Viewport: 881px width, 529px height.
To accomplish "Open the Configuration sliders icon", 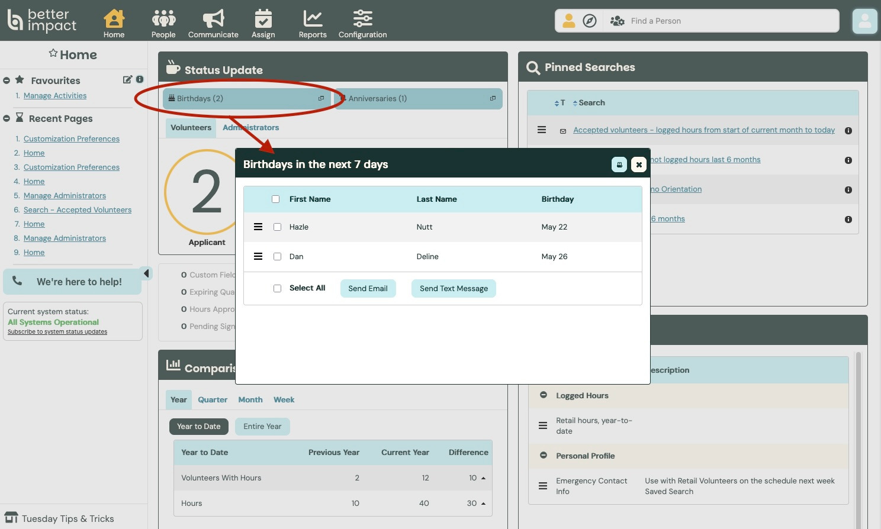I will point(362,20).
